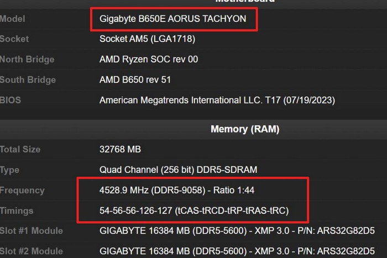
Task: Click the Memory (RAM) section header
Action: point(245,129)
